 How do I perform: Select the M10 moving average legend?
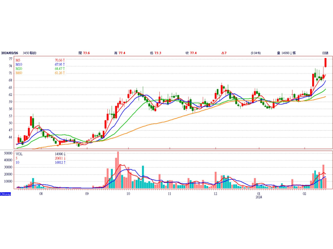pos(19,64)
